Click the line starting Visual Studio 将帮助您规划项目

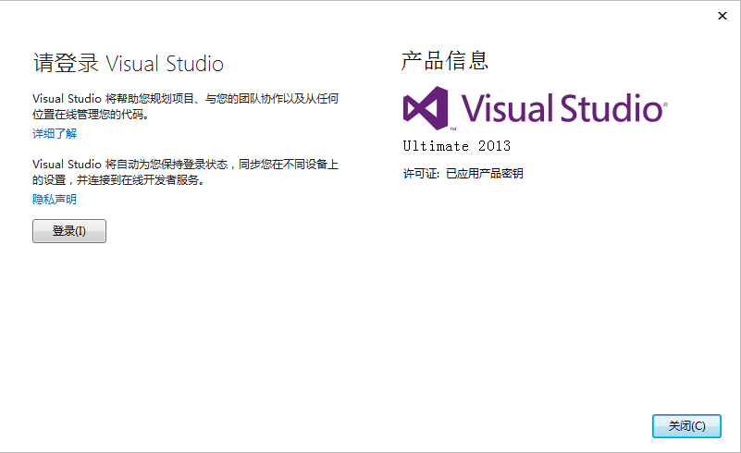point(190,97)
